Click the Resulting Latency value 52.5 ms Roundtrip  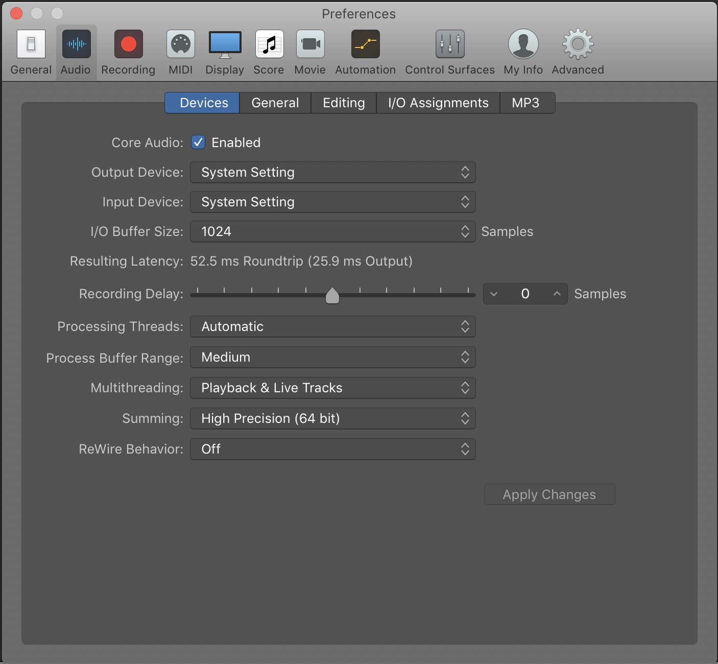click(x=301, y=261)
